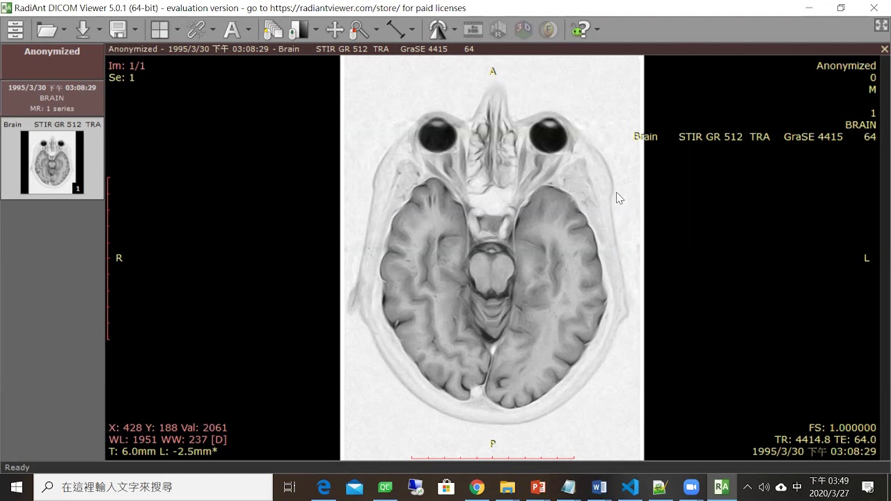The width and height of the screenshot is (891, 501).
Task: Click 'T: 6.0mm L: -2.5mm*' overlay text
Action: point(163,452)
